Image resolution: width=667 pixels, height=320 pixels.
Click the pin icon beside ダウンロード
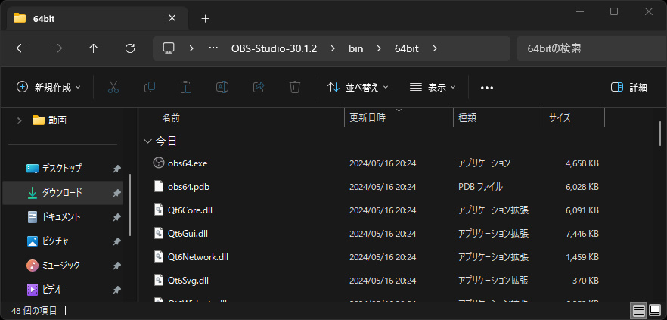tap(116, 193)
